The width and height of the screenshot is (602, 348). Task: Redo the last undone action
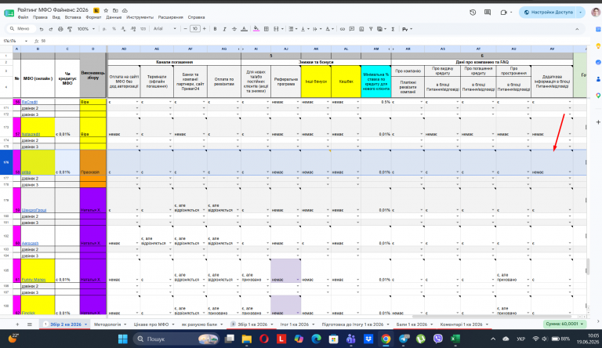[x=51, y=29]
